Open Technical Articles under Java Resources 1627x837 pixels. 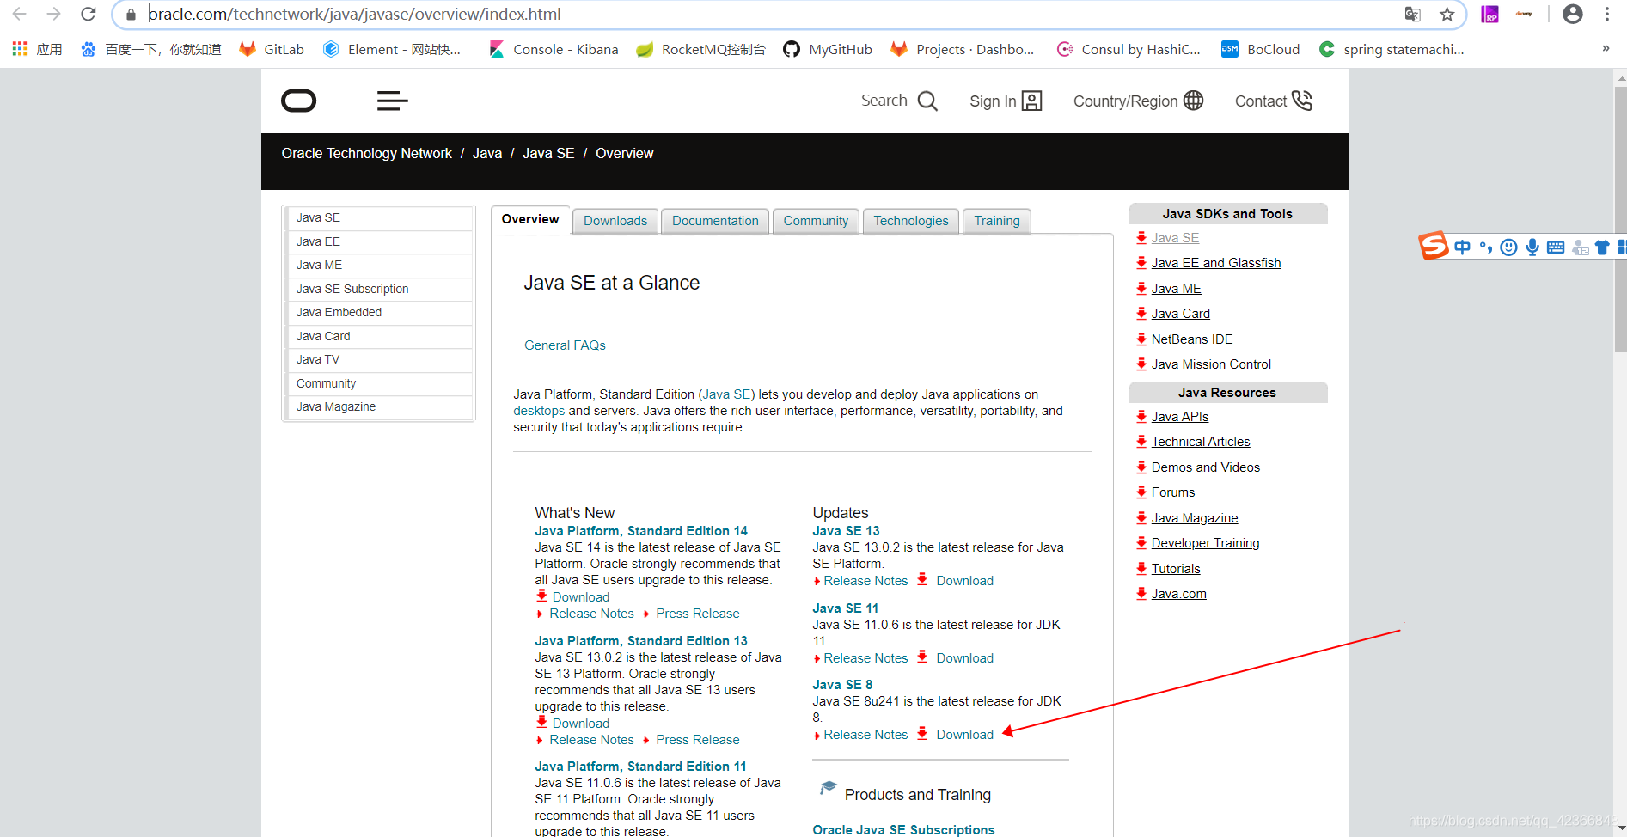[1201, 442]
